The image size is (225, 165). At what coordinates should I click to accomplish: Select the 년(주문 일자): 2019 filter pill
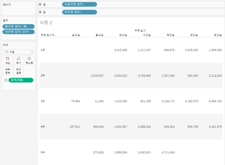[19, 32]
